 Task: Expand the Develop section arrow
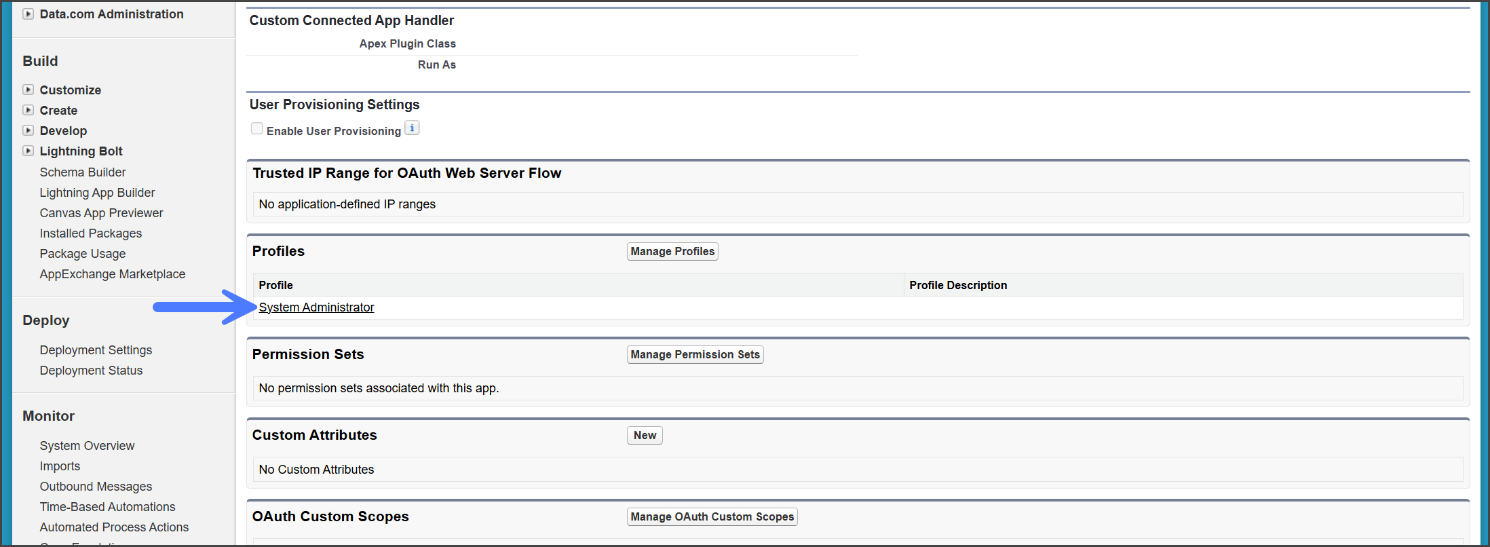(28, 131)
